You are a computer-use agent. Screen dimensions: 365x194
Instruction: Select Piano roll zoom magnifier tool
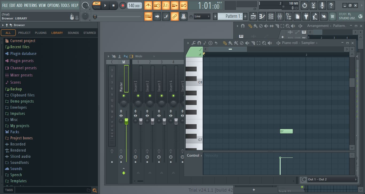[x=264, y=43]
